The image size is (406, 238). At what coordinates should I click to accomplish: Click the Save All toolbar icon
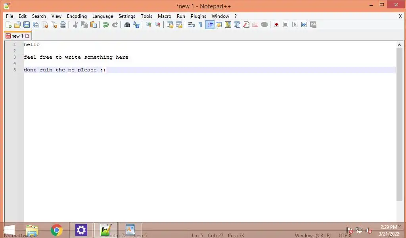[x=36, y=25]
